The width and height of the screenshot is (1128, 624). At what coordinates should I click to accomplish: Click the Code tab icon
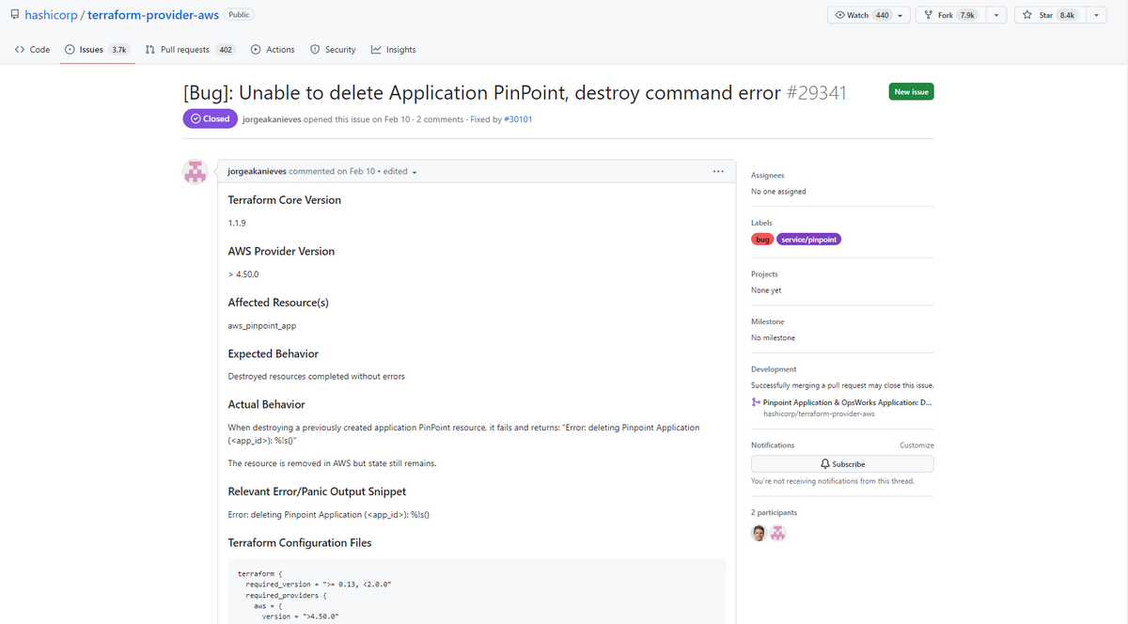20,50
